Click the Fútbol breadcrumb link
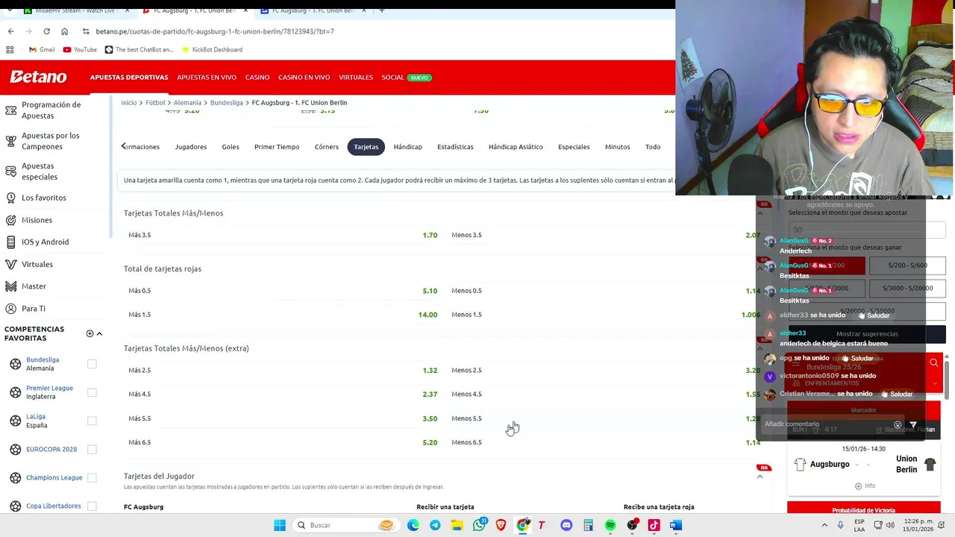 coord(155,103)
